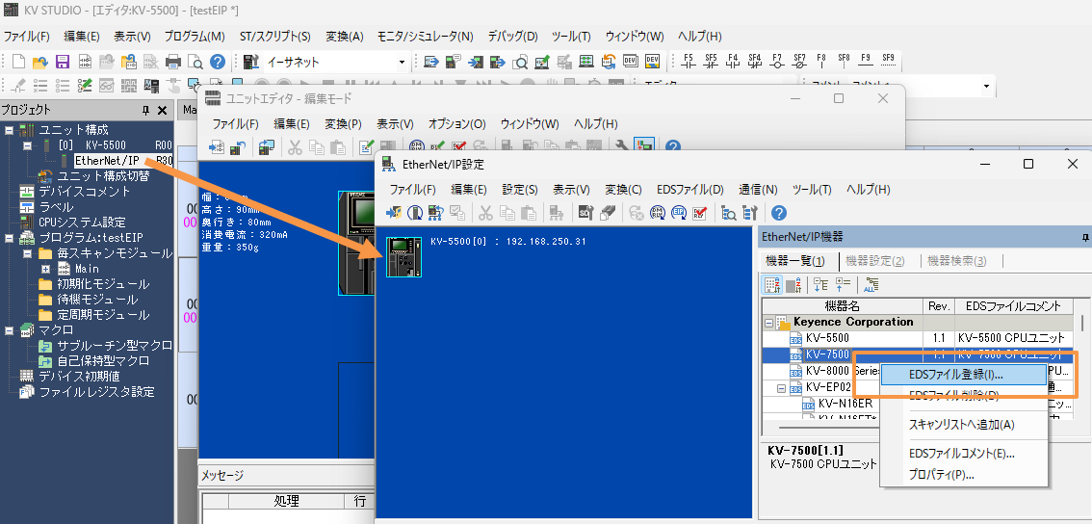Click the expand-all tree icon in device list
This screenshot has height=524, width=1092.
(x=821, y=284)
